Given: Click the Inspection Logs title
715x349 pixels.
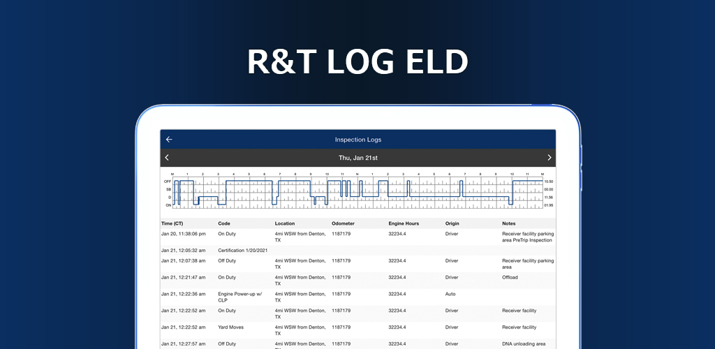Looking at the screenshot, I should coord(358,140).
